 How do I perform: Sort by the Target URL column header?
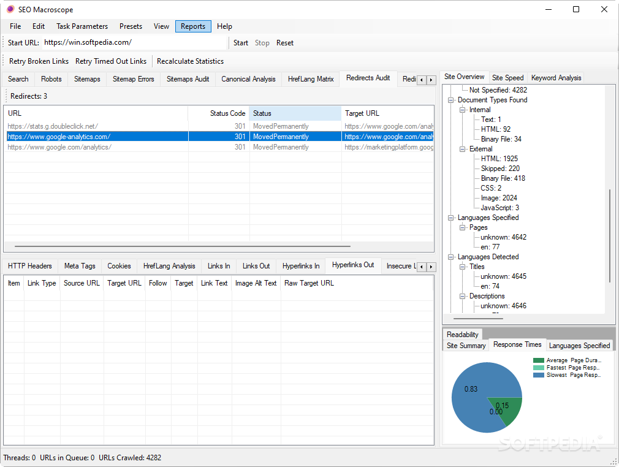[x=388, y=113]
